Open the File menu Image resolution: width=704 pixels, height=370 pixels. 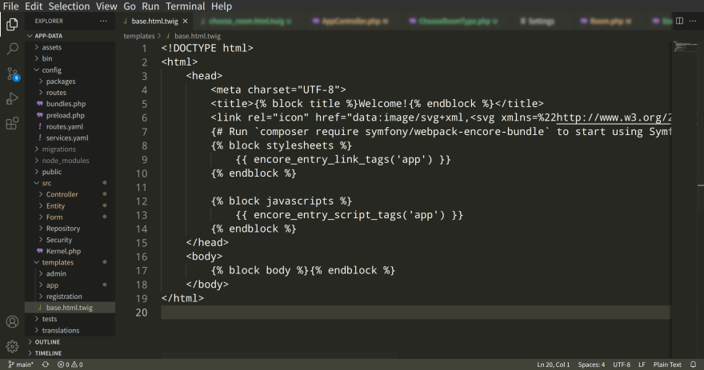tap(10, 6)
